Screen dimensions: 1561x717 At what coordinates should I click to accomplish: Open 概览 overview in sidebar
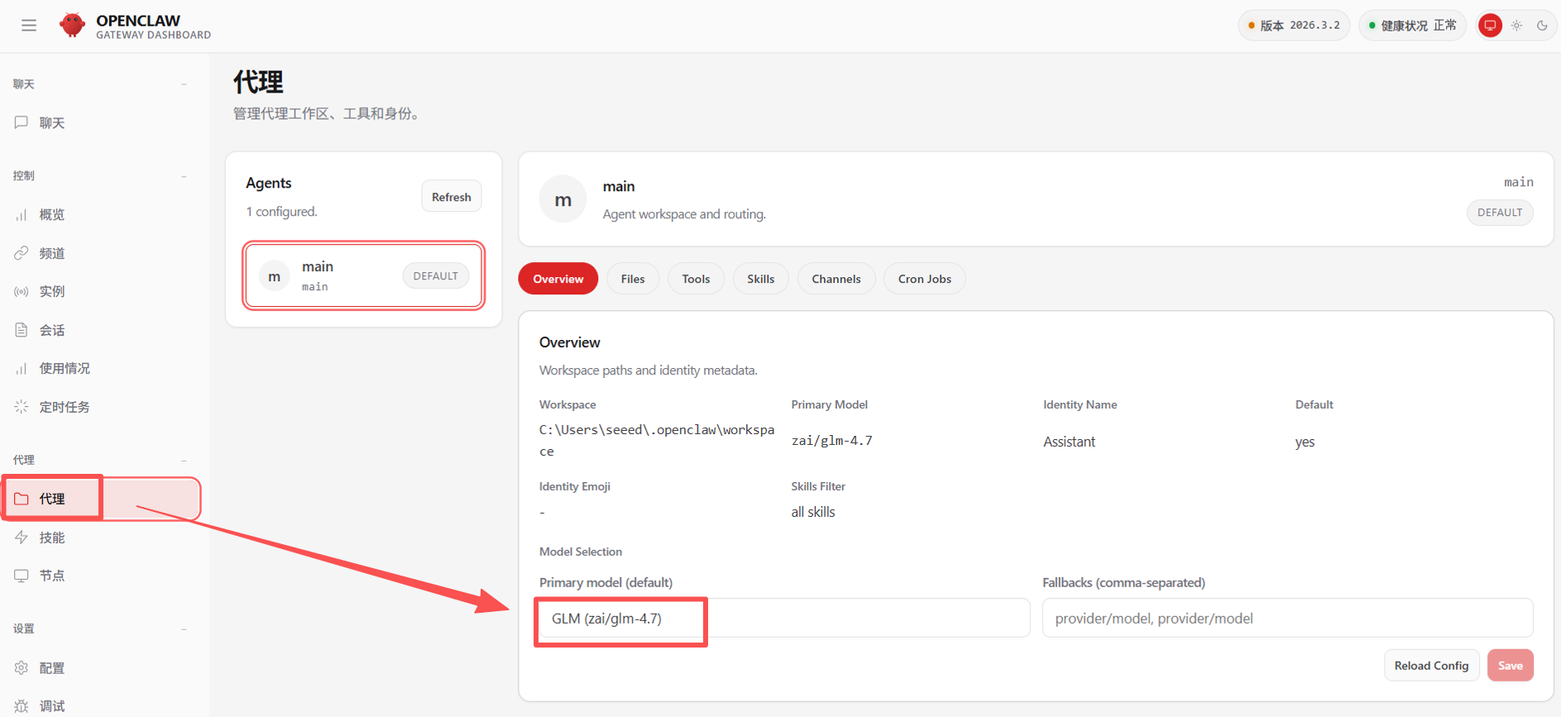pos(51,215)
